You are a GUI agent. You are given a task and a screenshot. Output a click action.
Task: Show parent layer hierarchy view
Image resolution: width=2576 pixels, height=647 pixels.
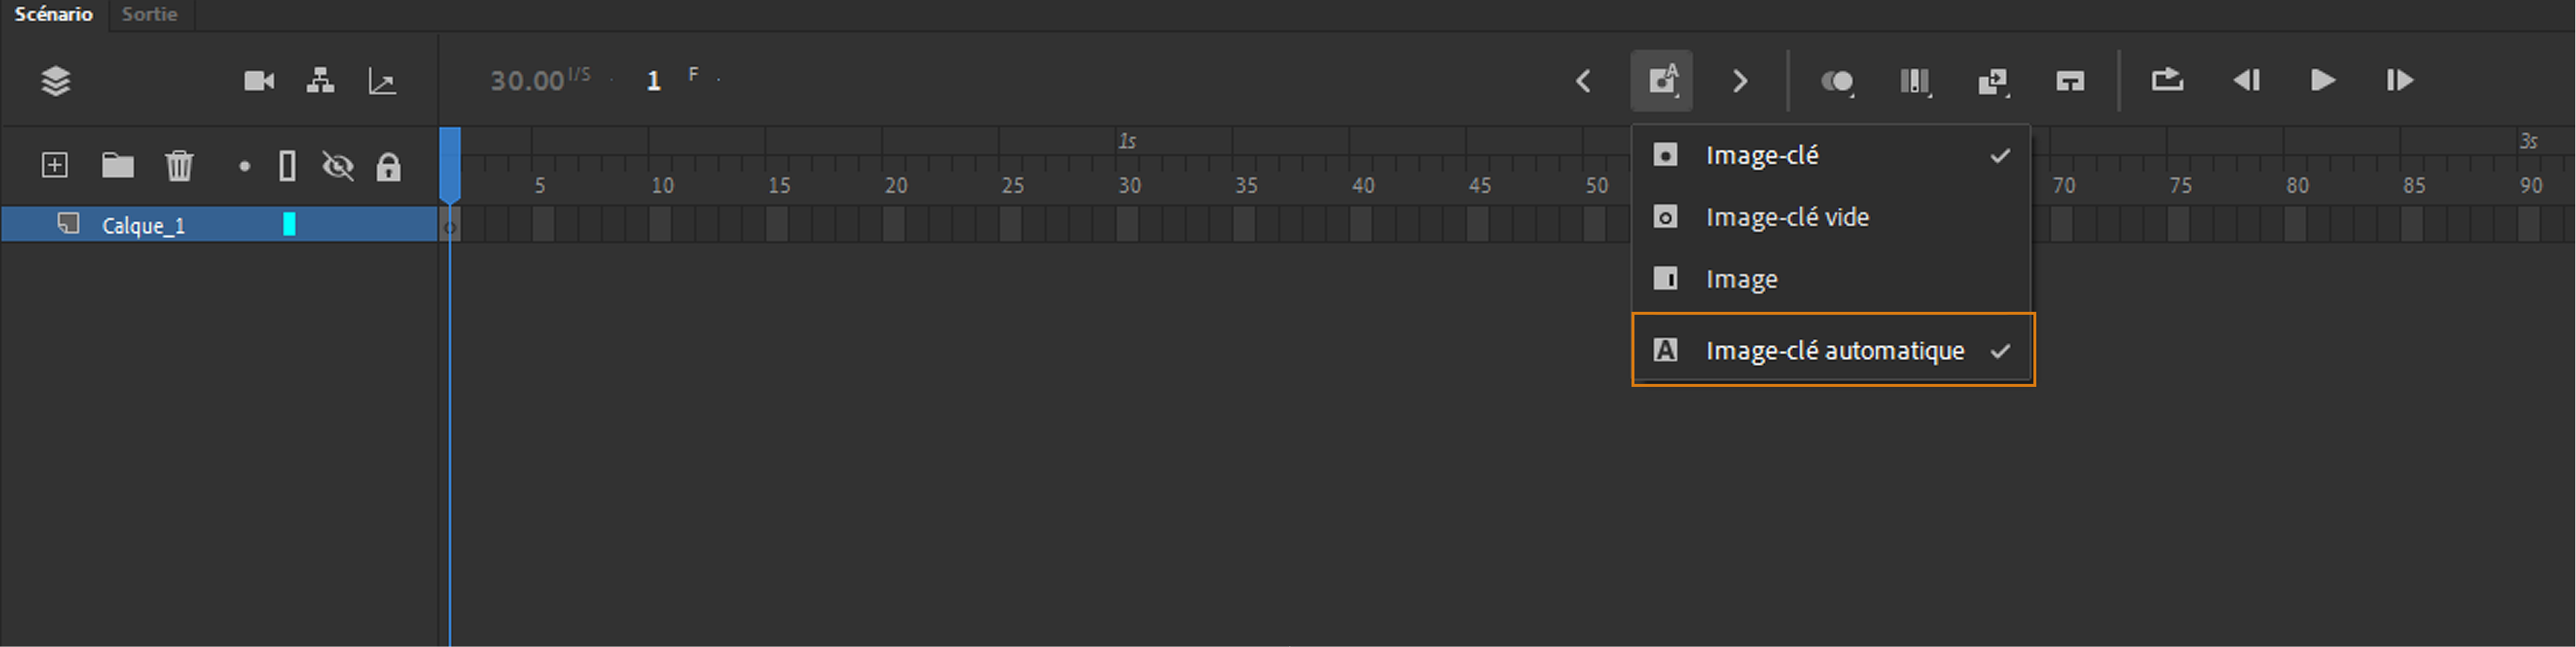pyautogui.click(x=320, y=81)
